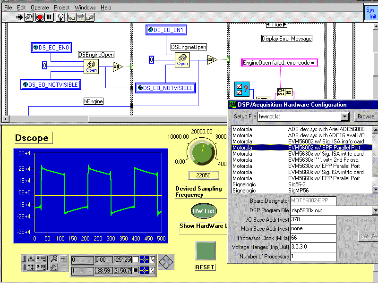Select second '=0' comparison node

[x=212, y=59]
